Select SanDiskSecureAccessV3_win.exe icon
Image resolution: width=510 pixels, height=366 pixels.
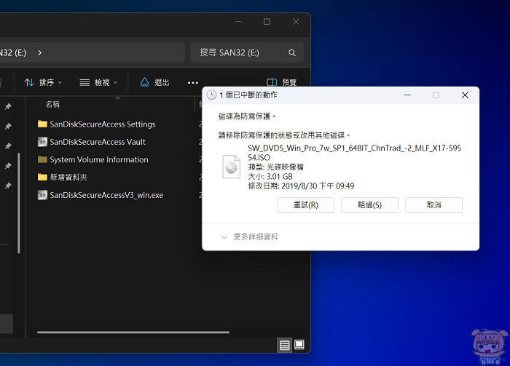[x=43, y=195]
